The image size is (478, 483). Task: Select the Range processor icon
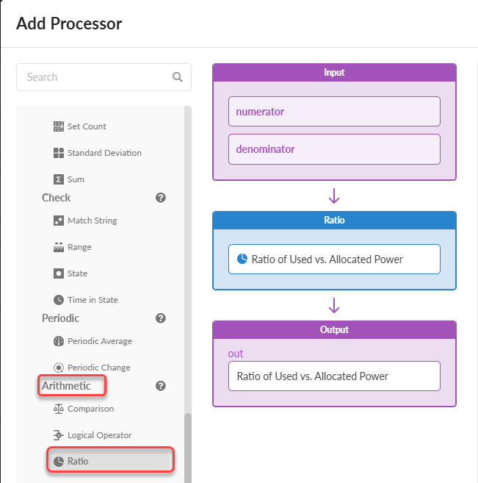coord(59,247)
